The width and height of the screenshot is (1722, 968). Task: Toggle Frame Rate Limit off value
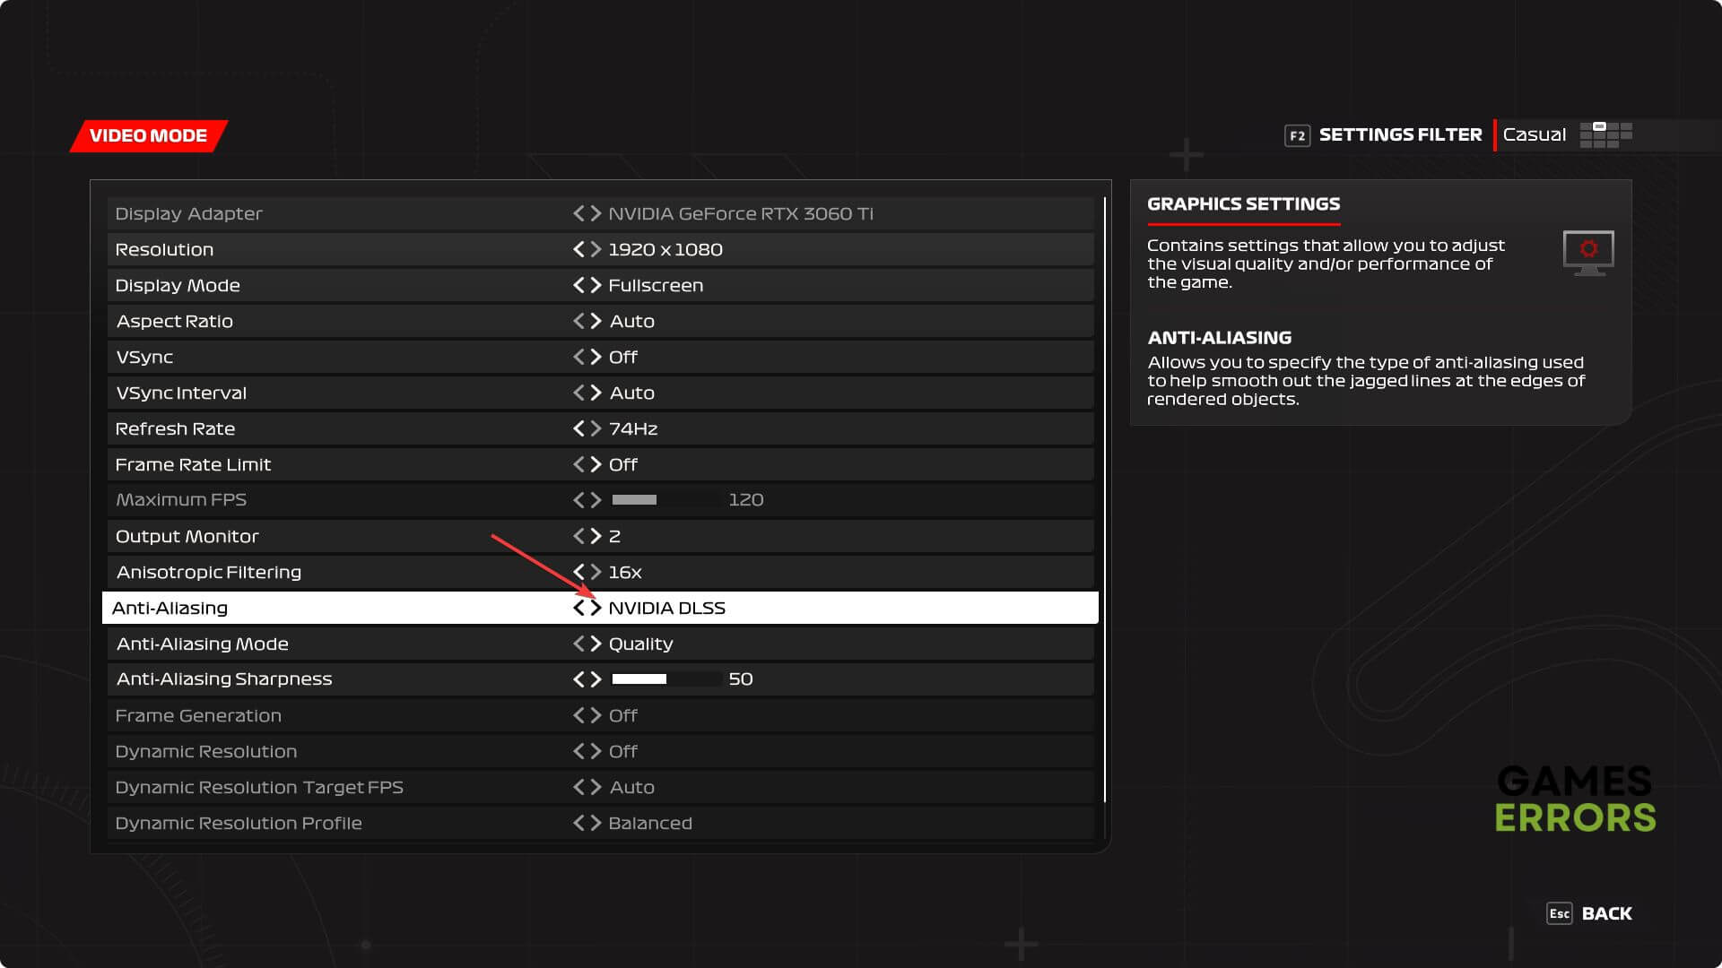pyautogui.click(x=622, y=464)
